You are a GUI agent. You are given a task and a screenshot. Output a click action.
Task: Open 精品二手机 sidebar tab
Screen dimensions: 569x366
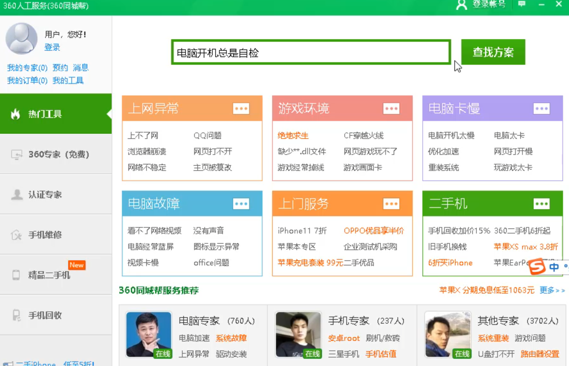pyautogui.click(x=55, y=275)
